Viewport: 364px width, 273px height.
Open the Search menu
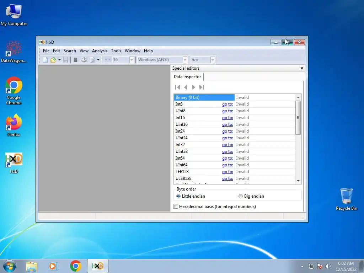tap(70, 51)
